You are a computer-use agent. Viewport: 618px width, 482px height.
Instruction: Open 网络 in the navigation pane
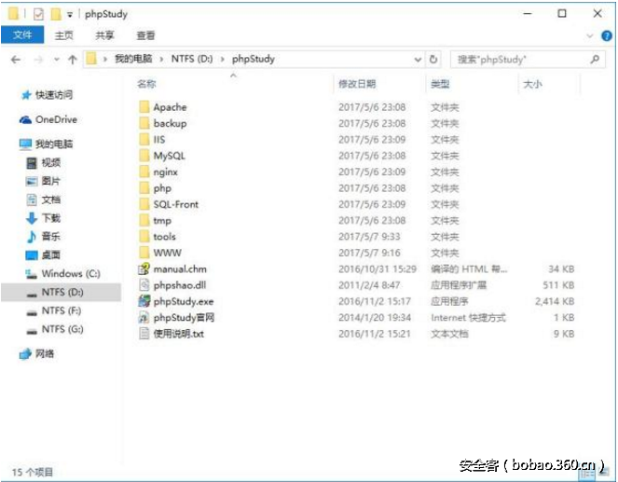point(37,353)
